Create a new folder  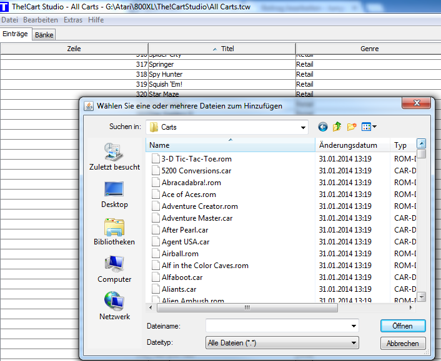coord(352,127)
